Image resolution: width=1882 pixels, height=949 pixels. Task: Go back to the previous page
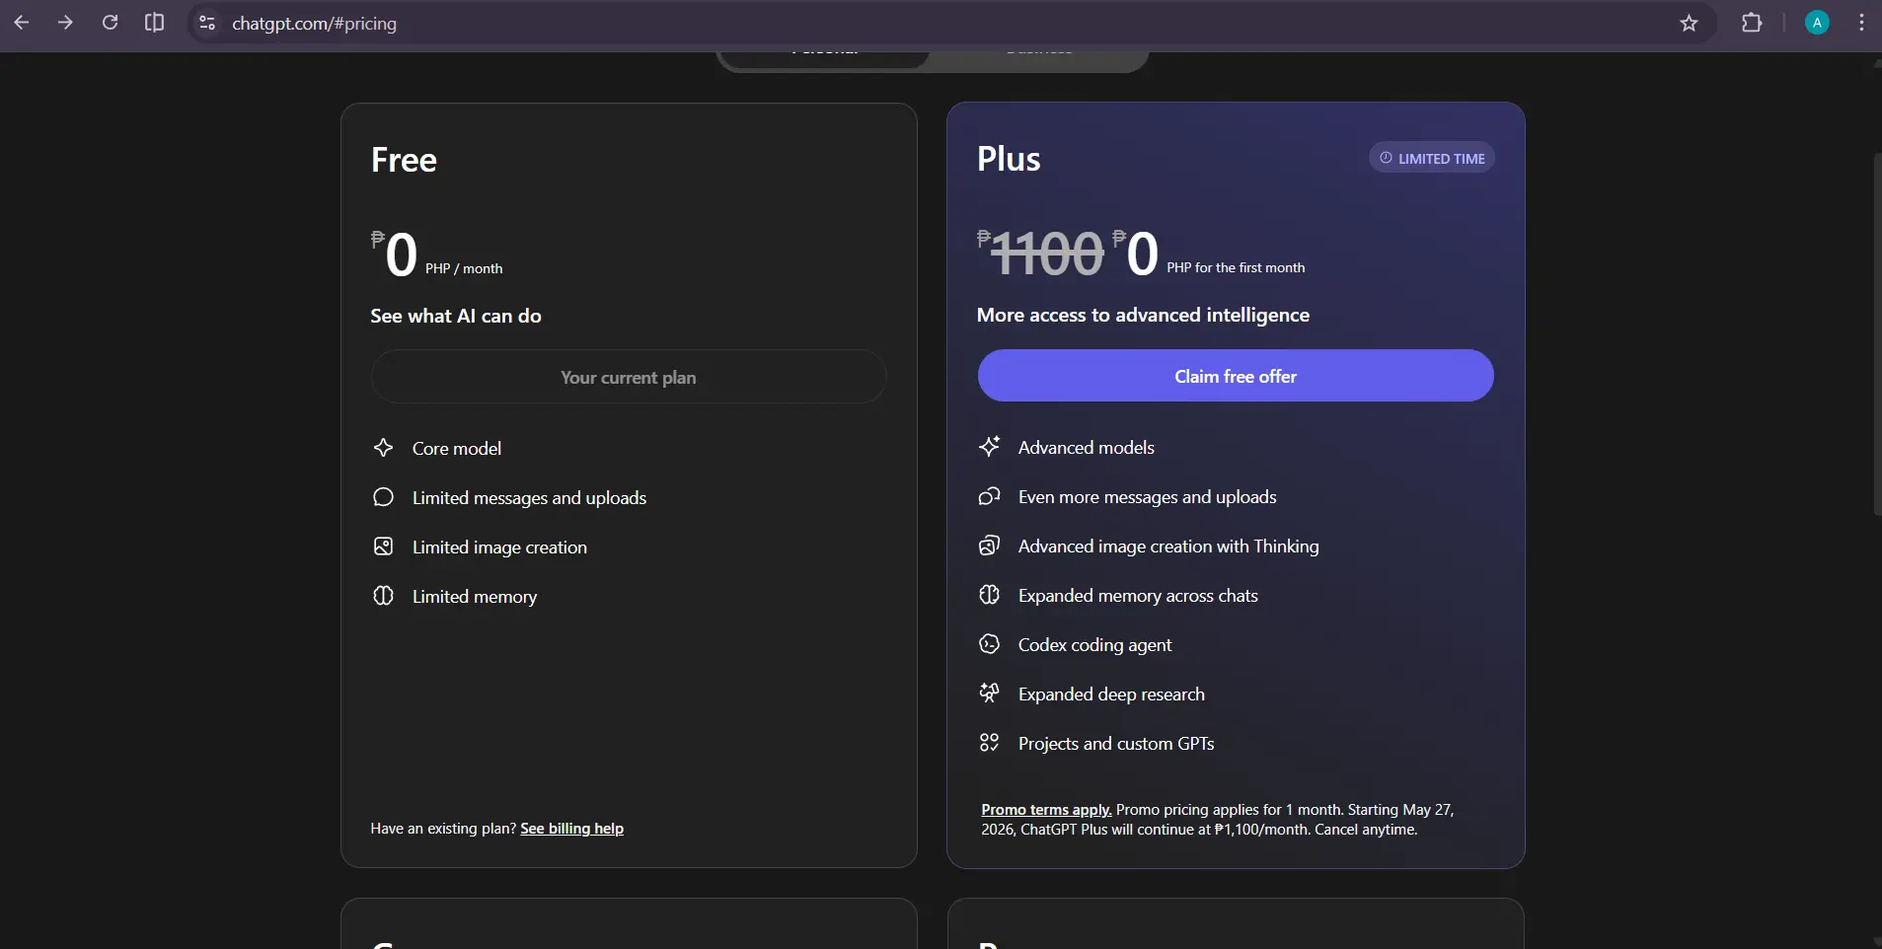pyautogui.click(x=22, y=23)
